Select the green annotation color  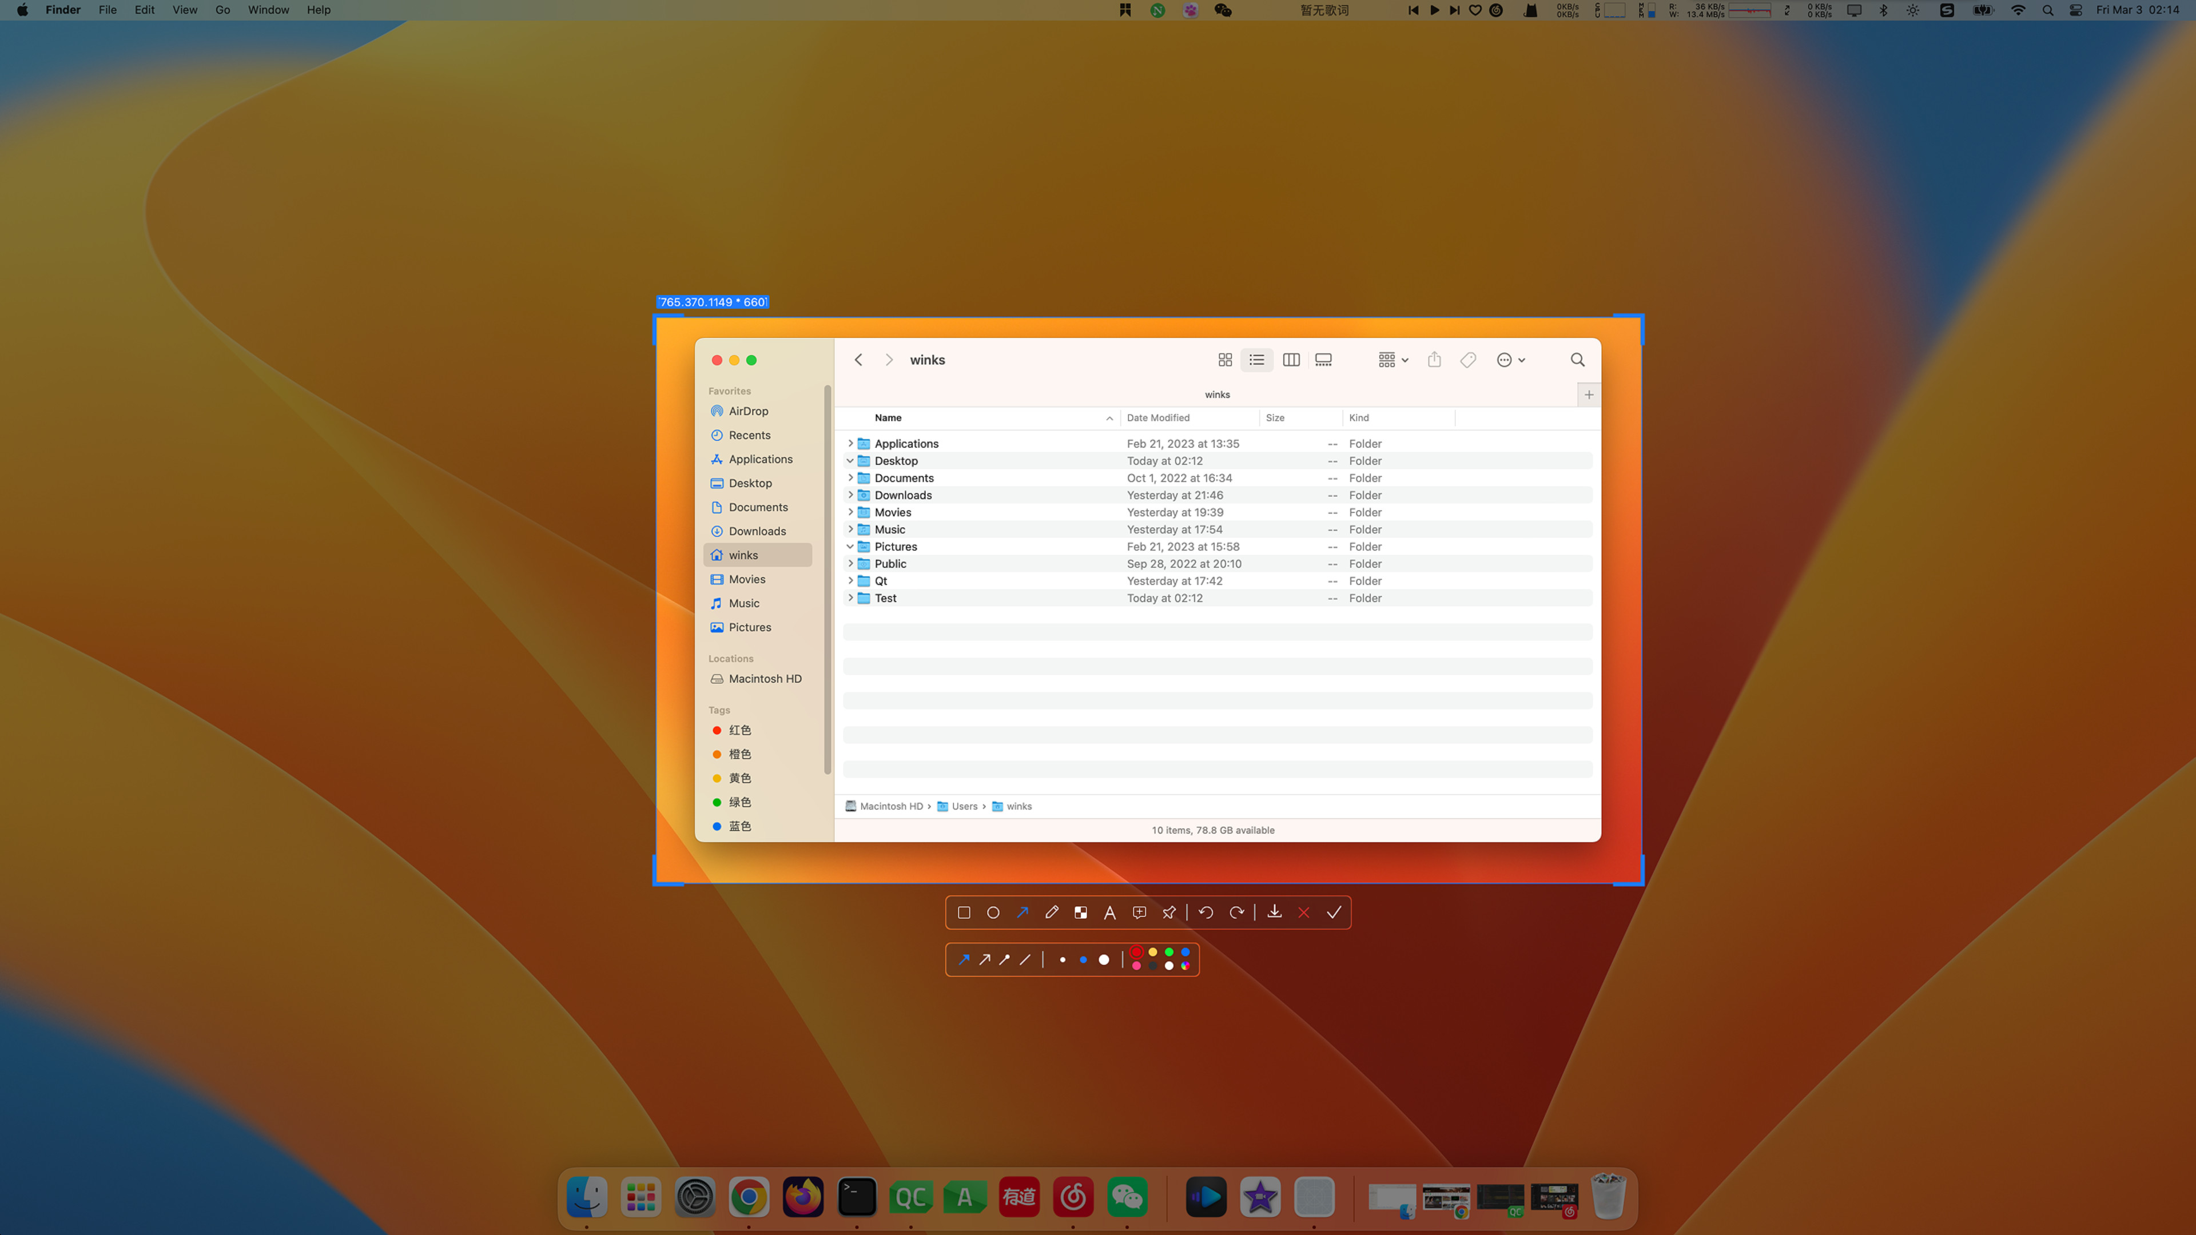click(1169, 952)
